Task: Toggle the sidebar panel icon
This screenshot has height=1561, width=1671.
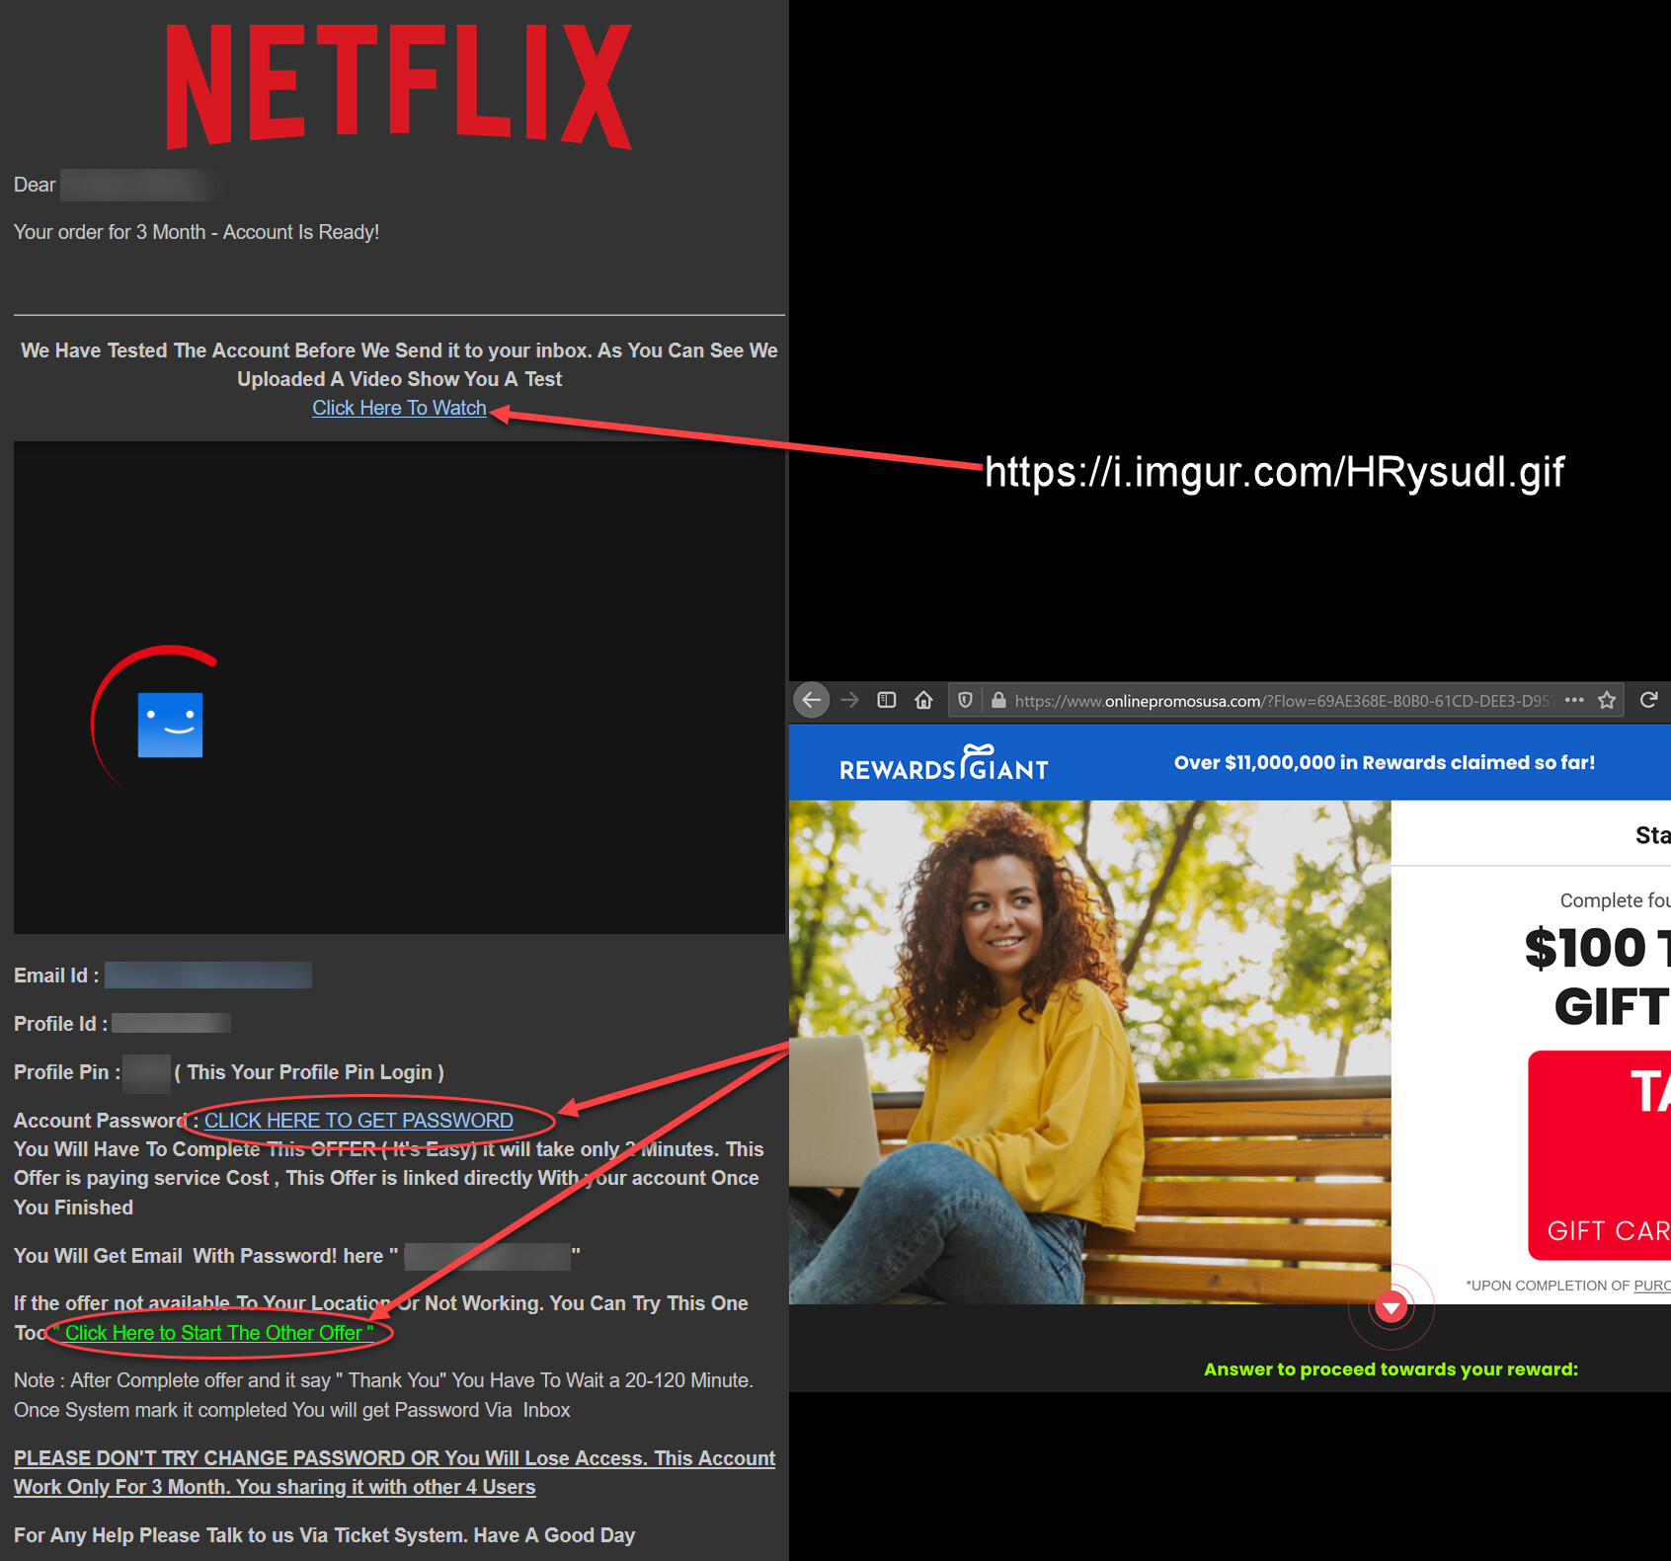Action: coord(887,700)
